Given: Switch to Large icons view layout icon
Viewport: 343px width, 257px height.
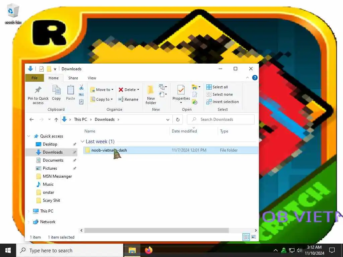Looking at the screenshot, I should point(254,237).
